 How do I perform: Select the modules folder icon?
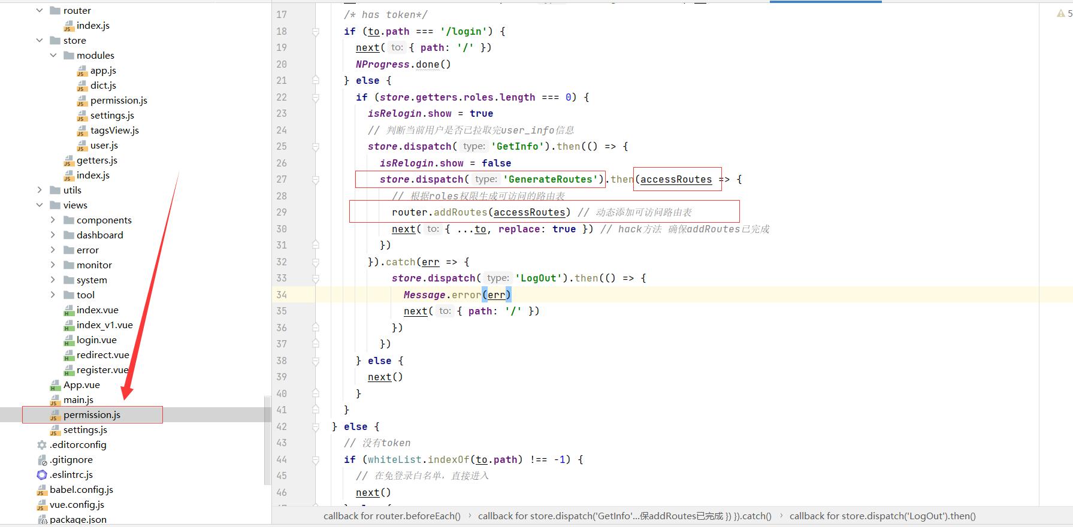point(69,55)
